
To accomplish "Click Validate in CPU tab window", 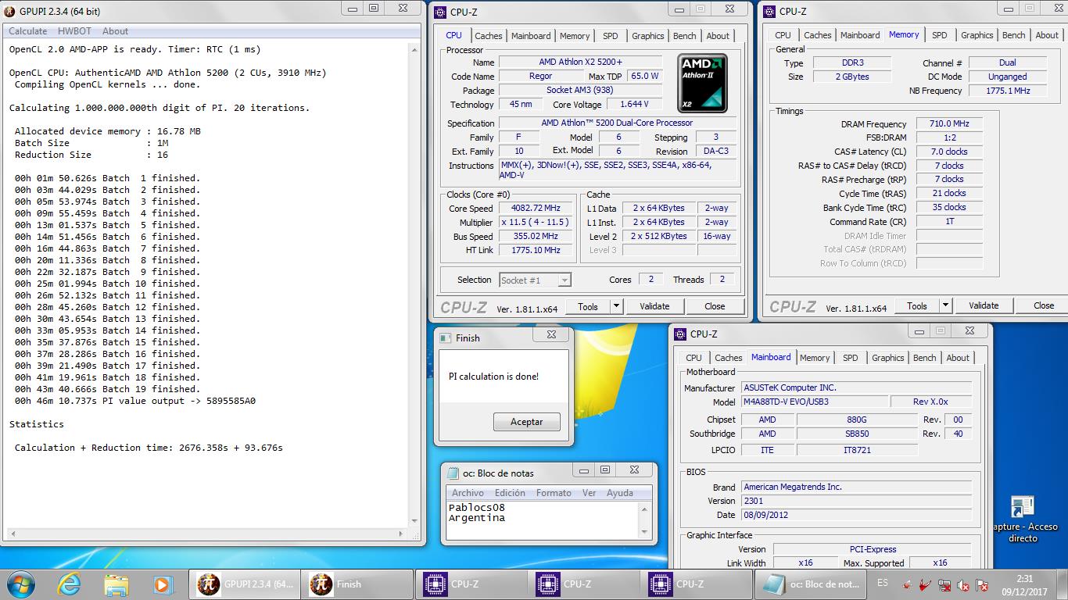I will click(x=654, y=306).
